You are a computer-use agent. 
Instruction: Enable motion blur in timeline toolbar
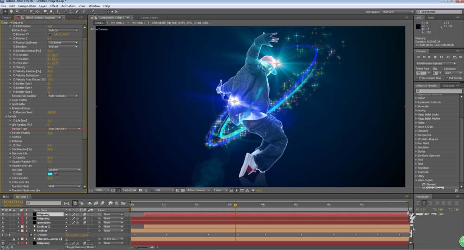[103, 203]
